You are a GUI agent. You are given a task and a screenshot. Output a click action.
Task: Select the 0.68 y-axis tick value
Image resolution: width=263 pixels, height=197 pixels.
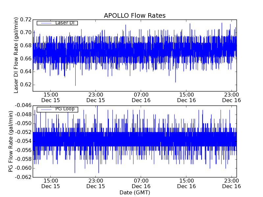click(x=26, y=46)
